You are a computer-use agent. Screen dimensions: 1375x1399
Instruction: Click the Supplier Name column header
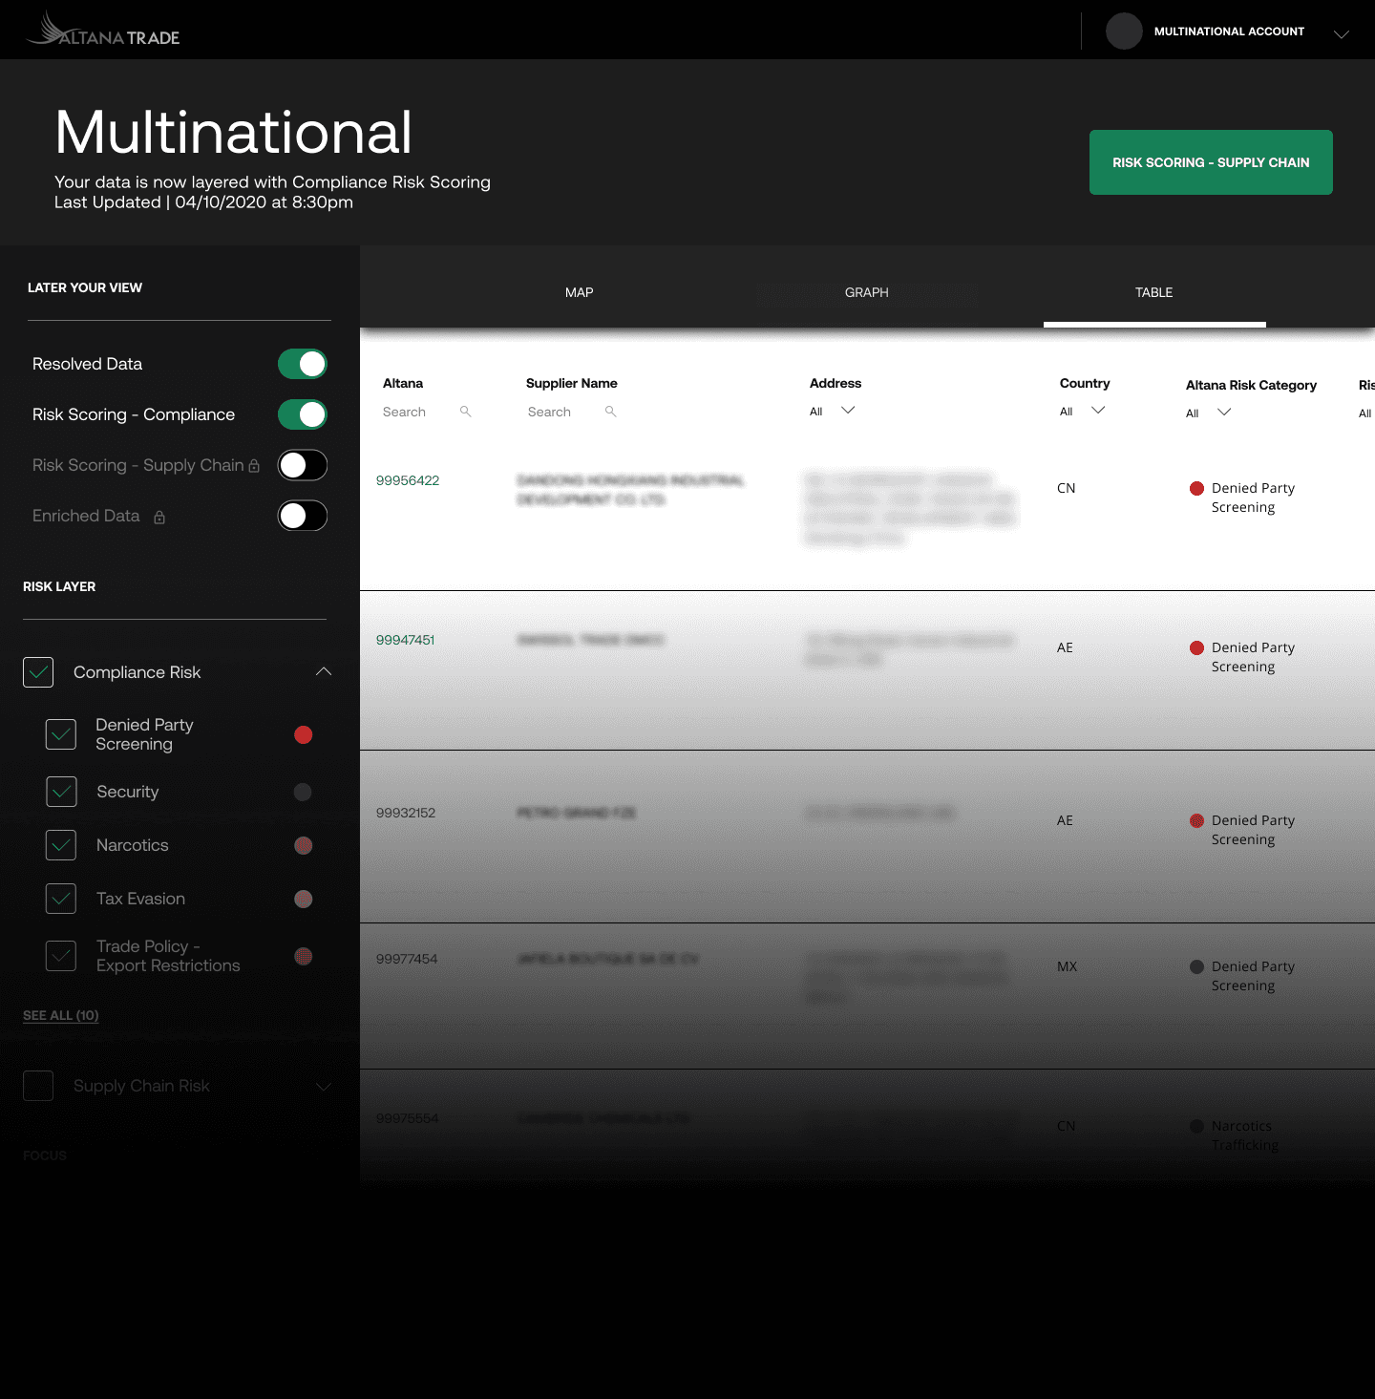tap(571, 383)
